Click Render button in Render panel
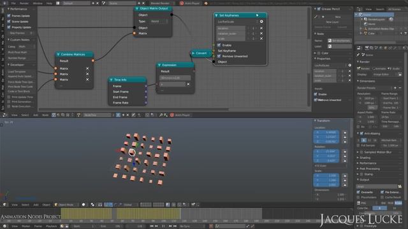408x229 pixels. pyautogui.click(x=364, y=69)
